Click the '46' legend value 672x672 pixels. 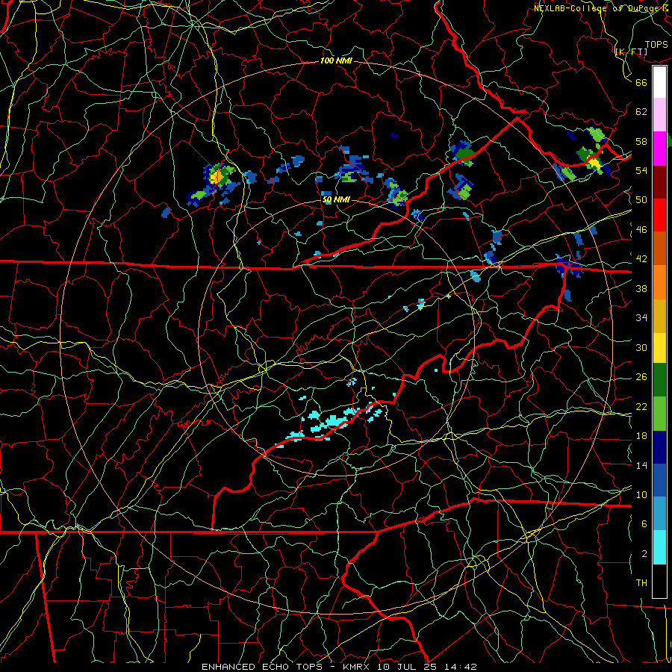point(641,230)
